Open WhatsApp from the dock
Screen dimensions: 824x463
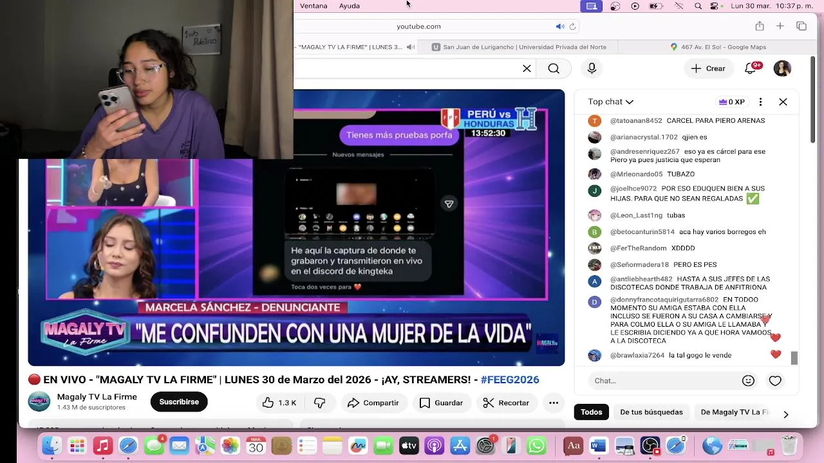coord(536,445)
